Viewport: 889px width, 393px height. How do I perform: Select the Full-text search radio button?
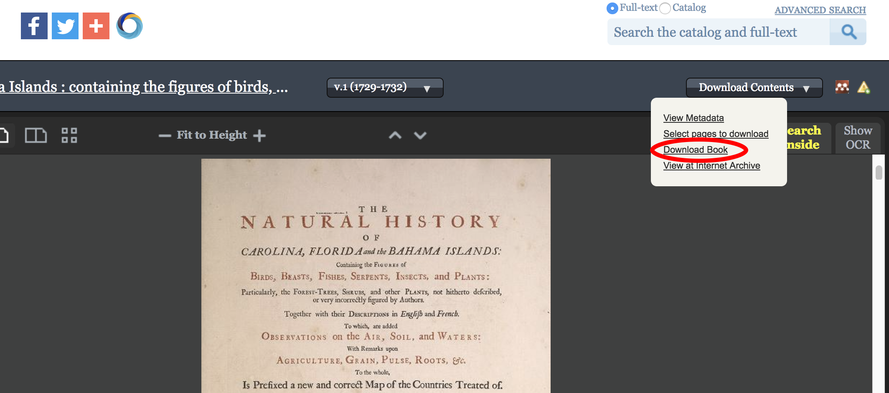[612, 8]
